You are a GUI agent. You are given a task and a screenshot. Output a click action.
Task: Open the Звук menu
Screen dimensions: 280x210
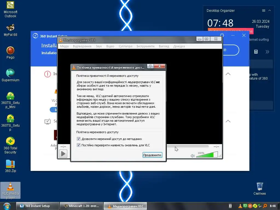pyautogui.click(x=98, y=46)
